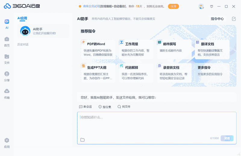The image size is (241, 156).
Task: Open the 分享 share section
Action: 7,76
